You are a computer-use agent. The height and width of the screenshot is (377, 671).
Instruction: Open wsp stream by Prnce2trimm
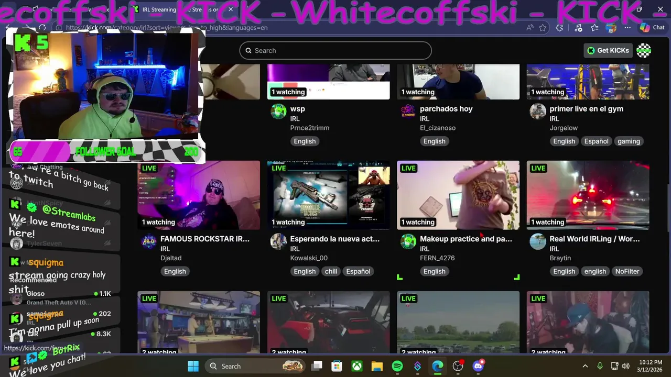[x=297, y=109]
